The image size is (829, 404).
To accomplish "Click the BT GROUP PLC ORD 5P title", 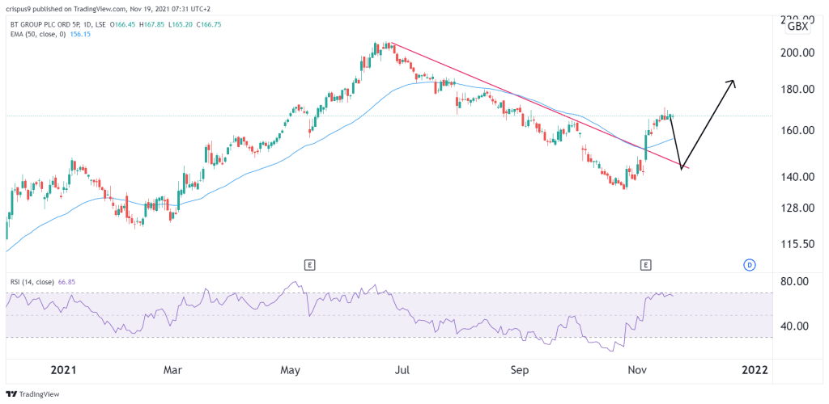I will point(45,23).
